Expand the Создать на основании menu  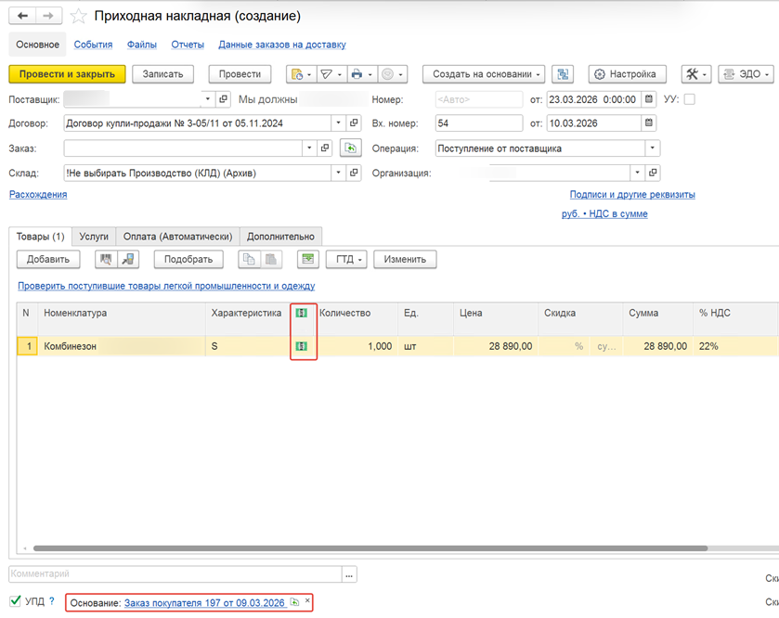[487, 74]
